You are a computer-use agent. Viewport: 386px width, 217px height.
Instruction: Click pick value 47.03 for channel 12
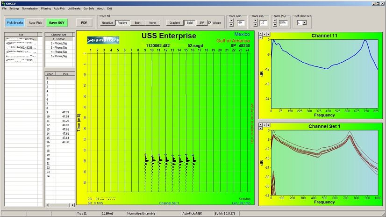65,125
